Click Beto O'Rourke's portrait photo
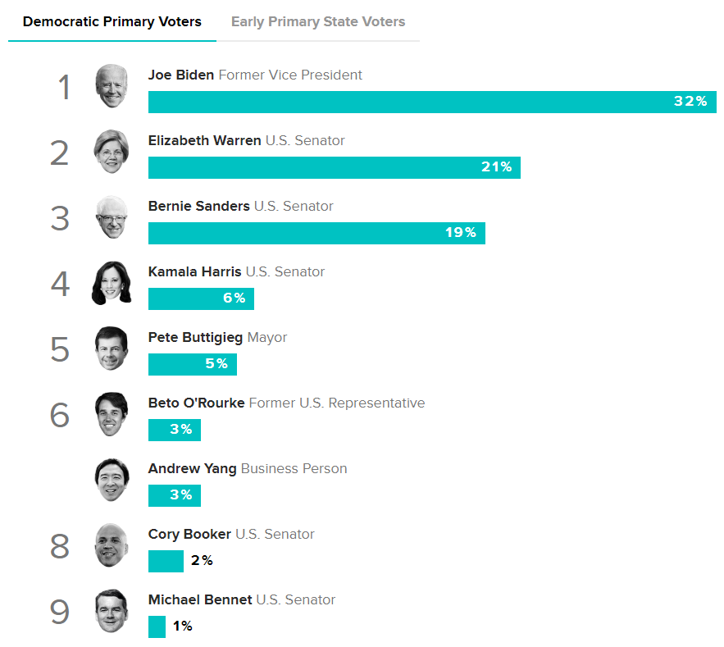Viewport: 724px width, 647px height. pos(112,414)
